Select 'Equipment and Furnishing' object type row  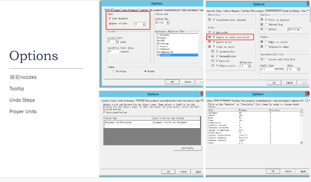click(152, 122)
